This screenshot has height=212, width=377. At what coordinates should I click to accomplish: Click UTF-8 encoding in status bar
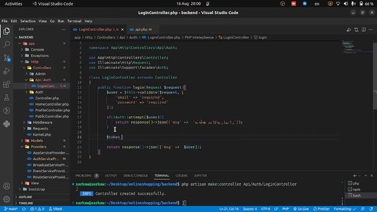[266, 209]
